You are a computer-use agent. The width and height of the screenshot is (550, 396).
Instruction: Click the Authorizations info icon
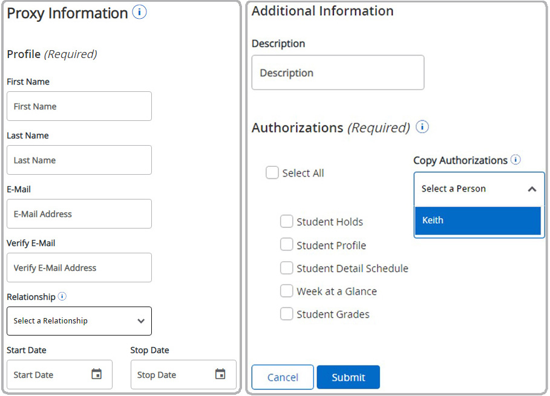(x=422, y=127)
